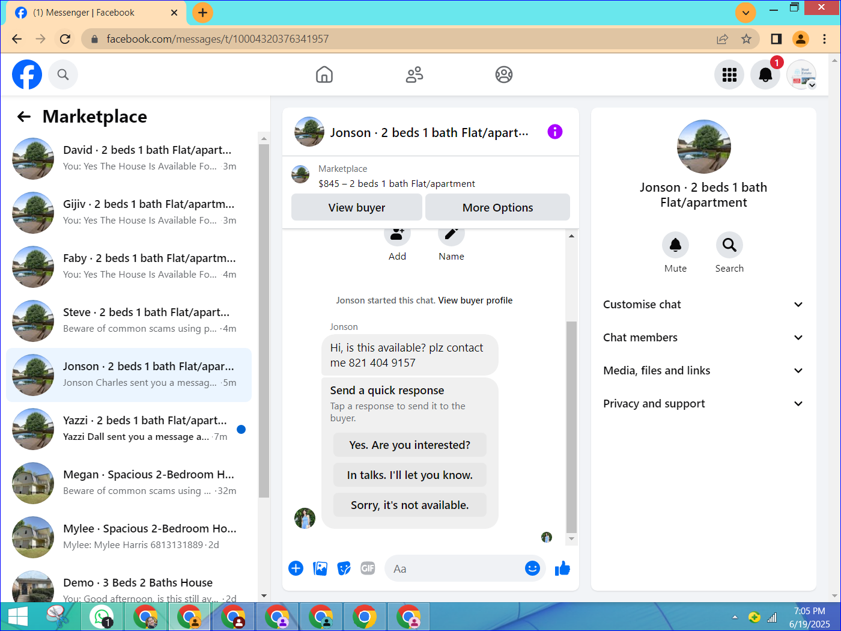Open Chrome profile avatar icon

(x=800, y=39)
